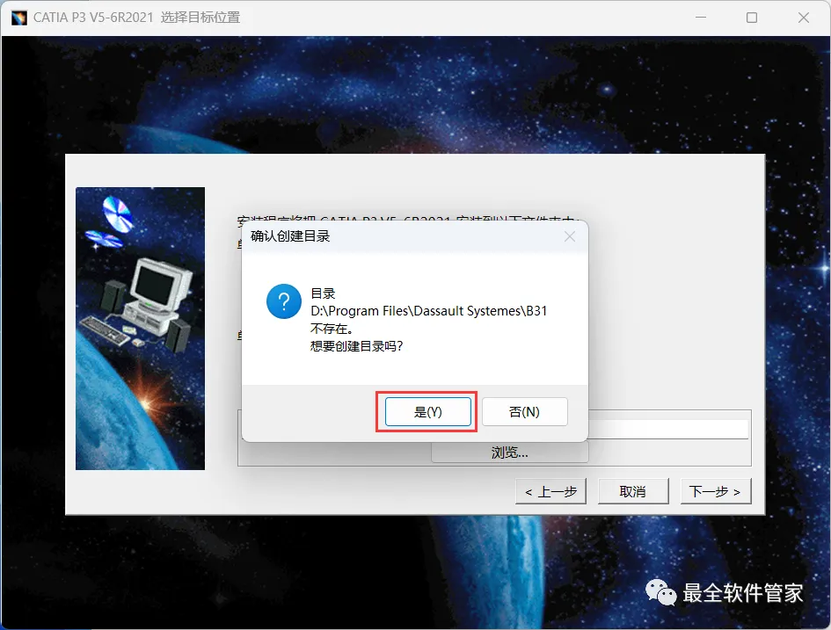
Task: Decline directory creation with 否(N)
Action: (524, 412)
